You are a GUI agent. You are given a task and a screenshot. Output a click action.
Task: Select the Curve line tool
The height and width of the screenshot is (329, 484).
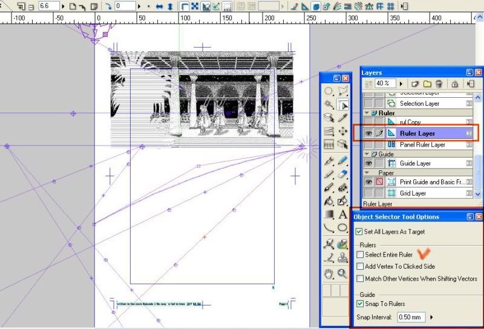[x=329, y=228]
